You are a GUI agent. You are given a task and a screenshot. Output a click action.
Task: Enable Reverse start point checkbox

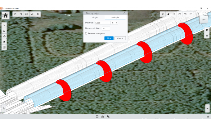86,33
